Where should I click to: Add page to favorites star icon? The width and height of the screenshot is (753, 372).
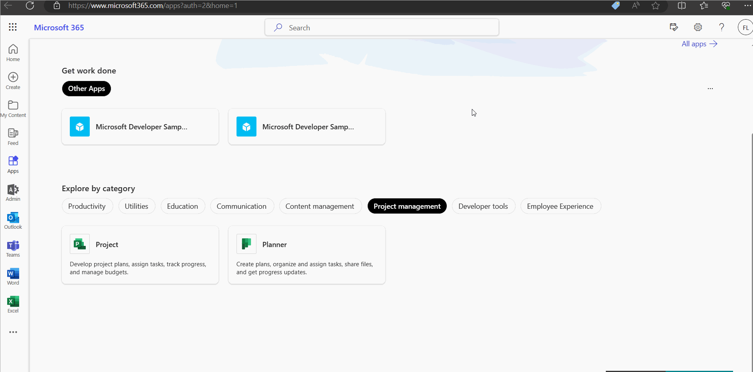click(x=656, y=6)
